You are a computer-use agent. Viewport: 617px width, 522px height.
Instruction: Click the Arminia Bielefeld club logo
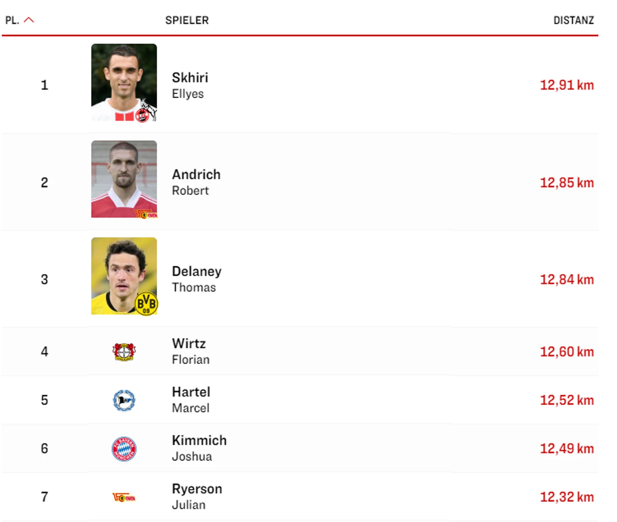point(124,400)
